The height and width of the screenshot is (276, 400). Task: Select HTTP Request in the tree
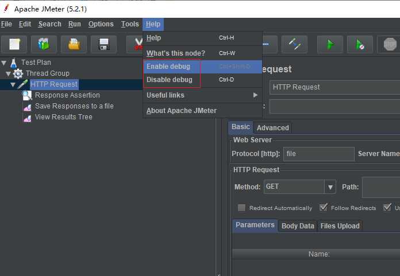[54, 84]
